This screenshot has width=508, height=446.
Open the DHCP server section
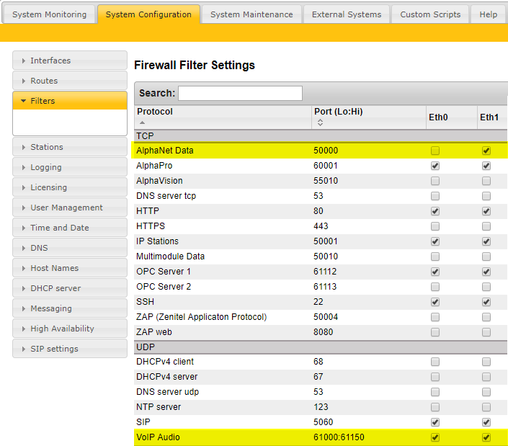click(x=70, y=288)
